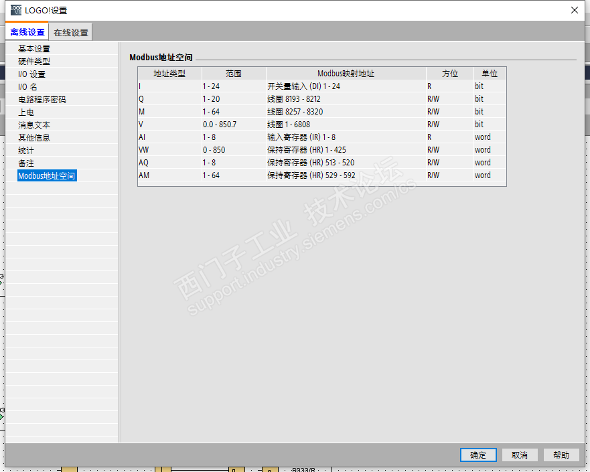Select 基本设置 in the settings list

[34, 49]
